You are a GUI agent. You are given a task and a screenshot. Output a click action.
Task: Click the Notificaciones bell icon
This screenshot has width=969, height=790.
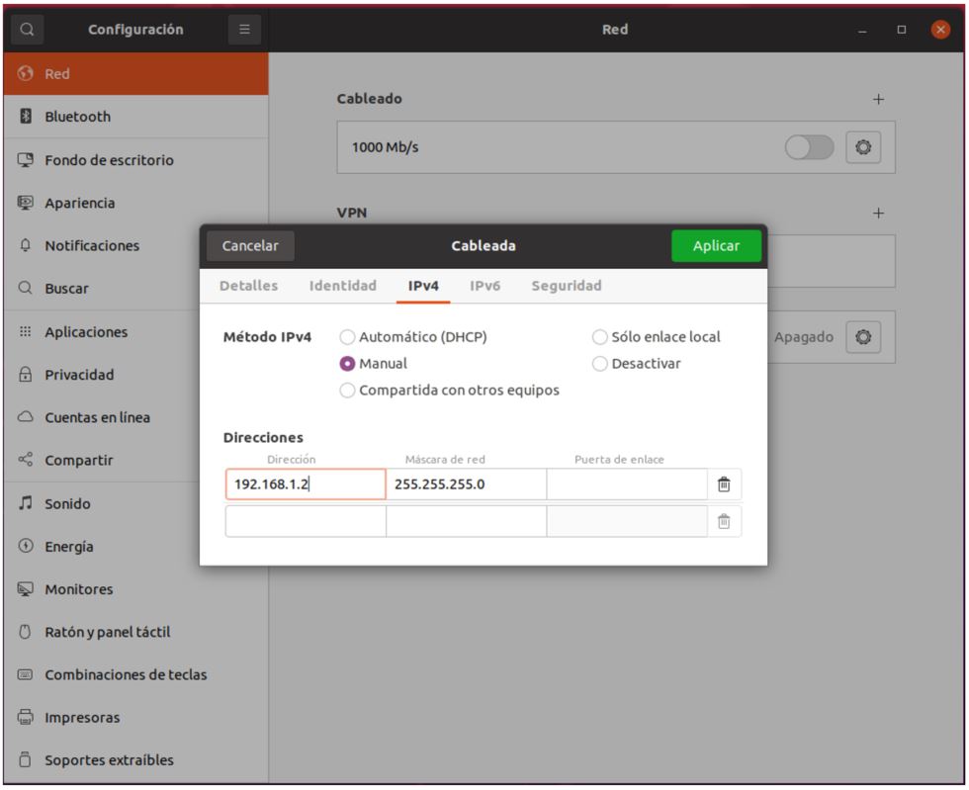[x=26, y=245]
